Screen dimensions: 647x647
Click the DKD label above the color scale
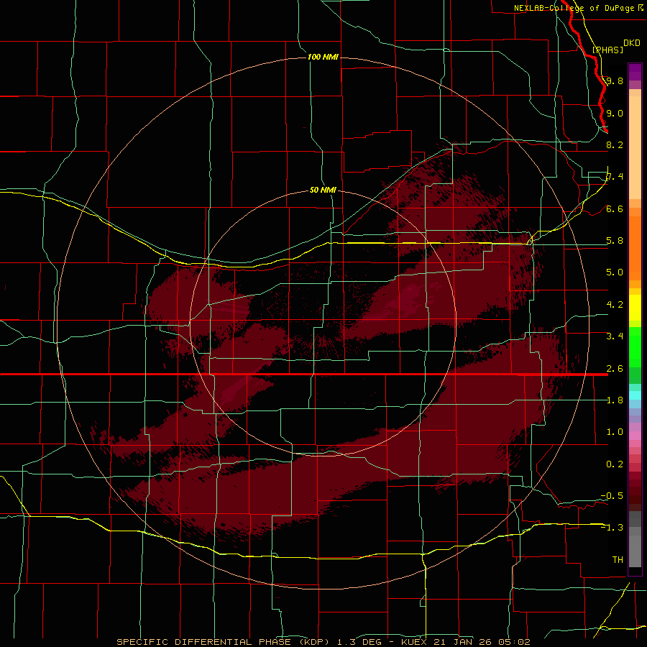click(x=631, y=43)
